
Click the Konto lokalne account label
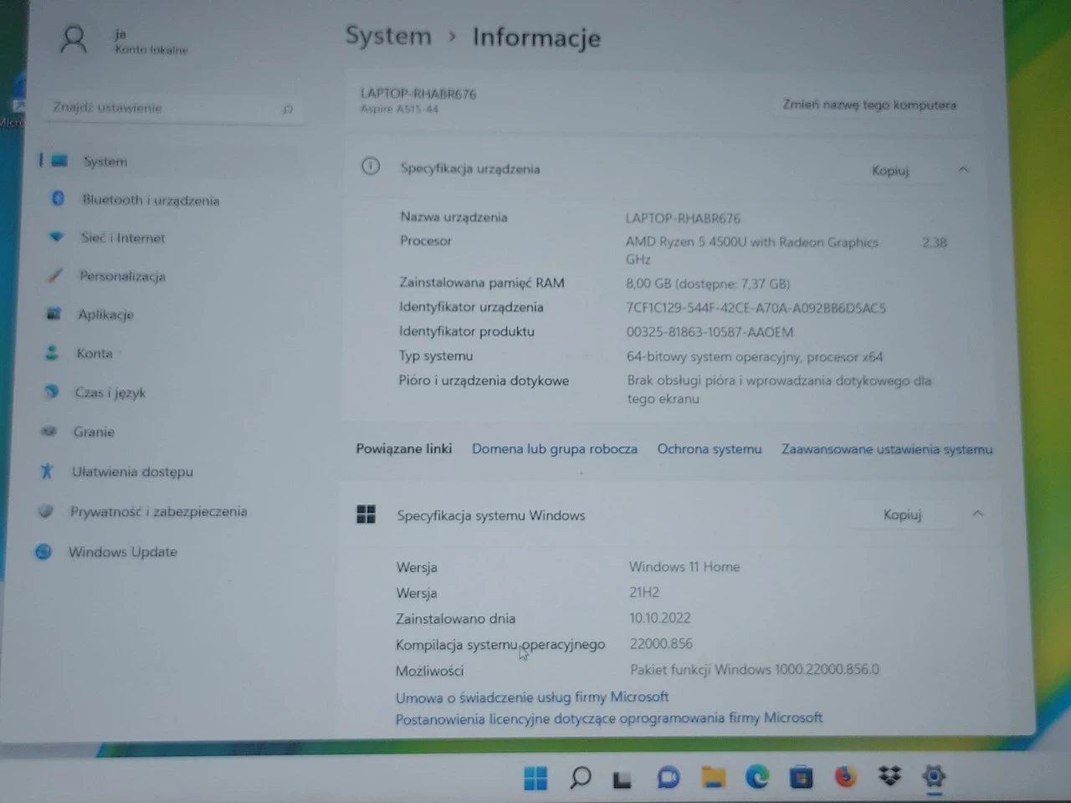[151, 49]
